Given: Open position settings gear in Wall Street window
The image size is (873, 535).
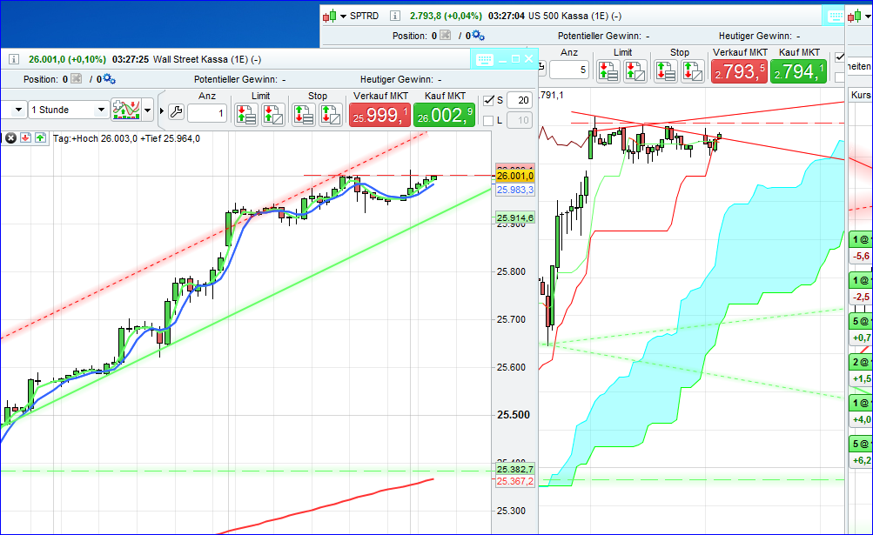Looking at the screenshot, I should pyautogui.click(x=109, y=79).
